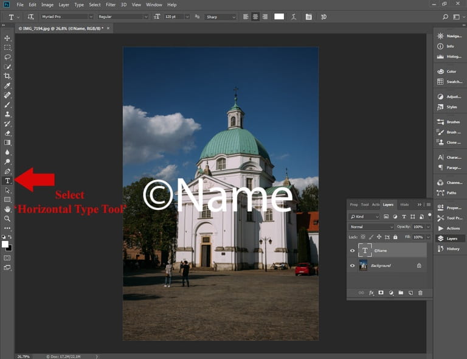Viewport: 467px width, 359px height.
Task: Select the Pen tool
Action: pyautogui.click(x=7, y=172)
